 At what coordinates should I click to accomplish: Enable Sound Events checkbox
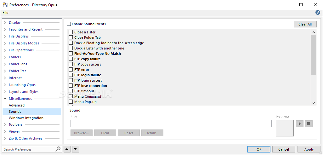[69, 24]
